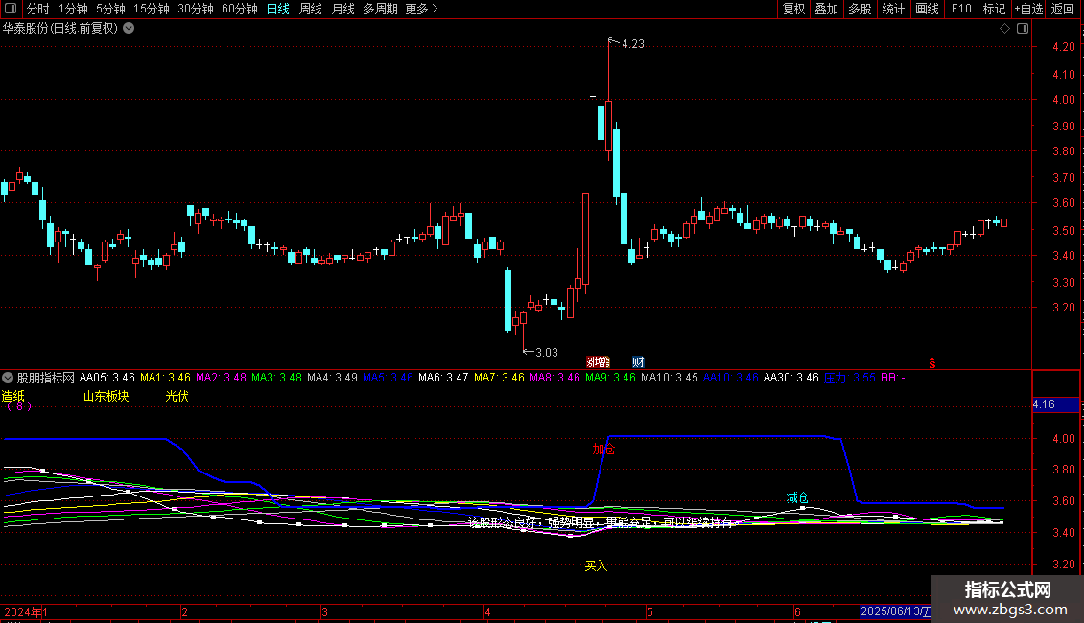Click the 3.03 low price label
1084x623 pixels.
point(546,353)
